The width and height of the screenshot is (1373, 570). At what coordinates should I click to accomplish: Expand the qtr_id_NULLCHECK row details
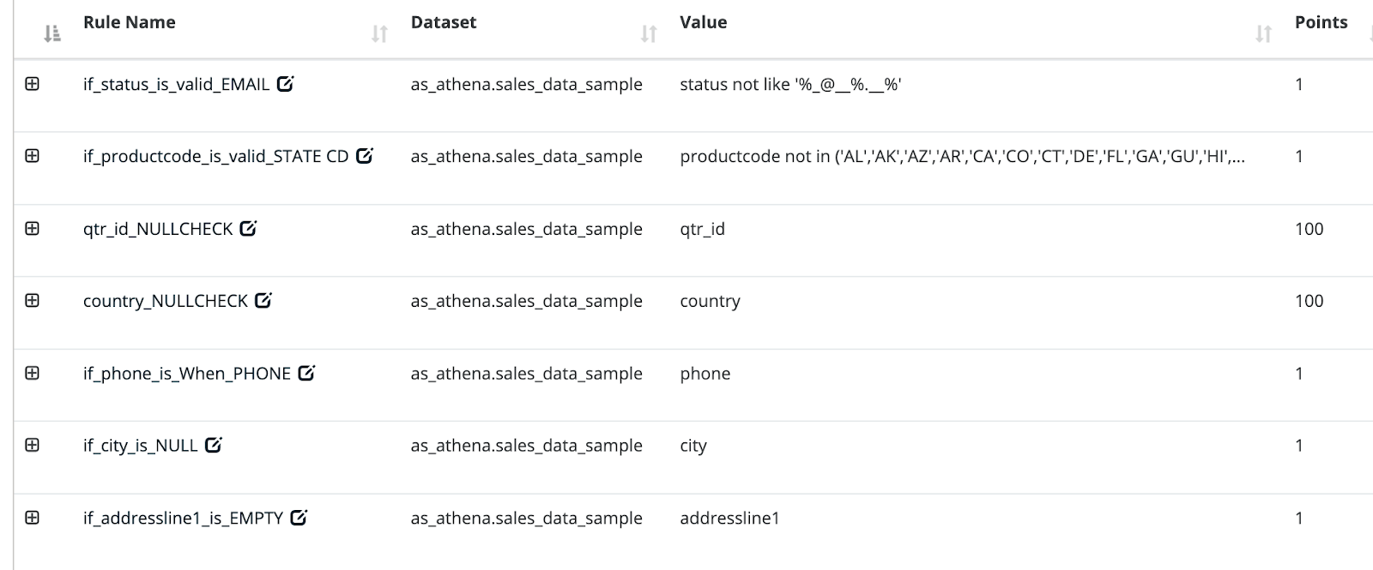[x=33, y=228]
